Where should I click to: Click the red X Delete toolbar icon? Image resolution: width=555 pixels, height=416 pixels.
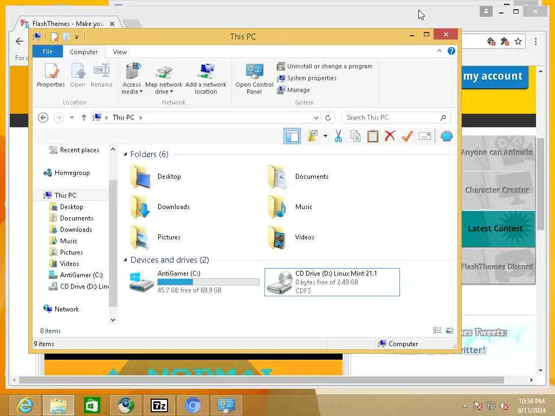tap(390, 136)
